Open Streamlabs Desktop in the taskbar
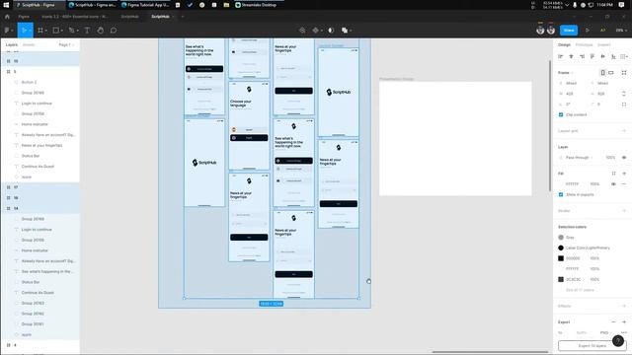The height and width of the screenshot is (355, 632). [257, 5]
